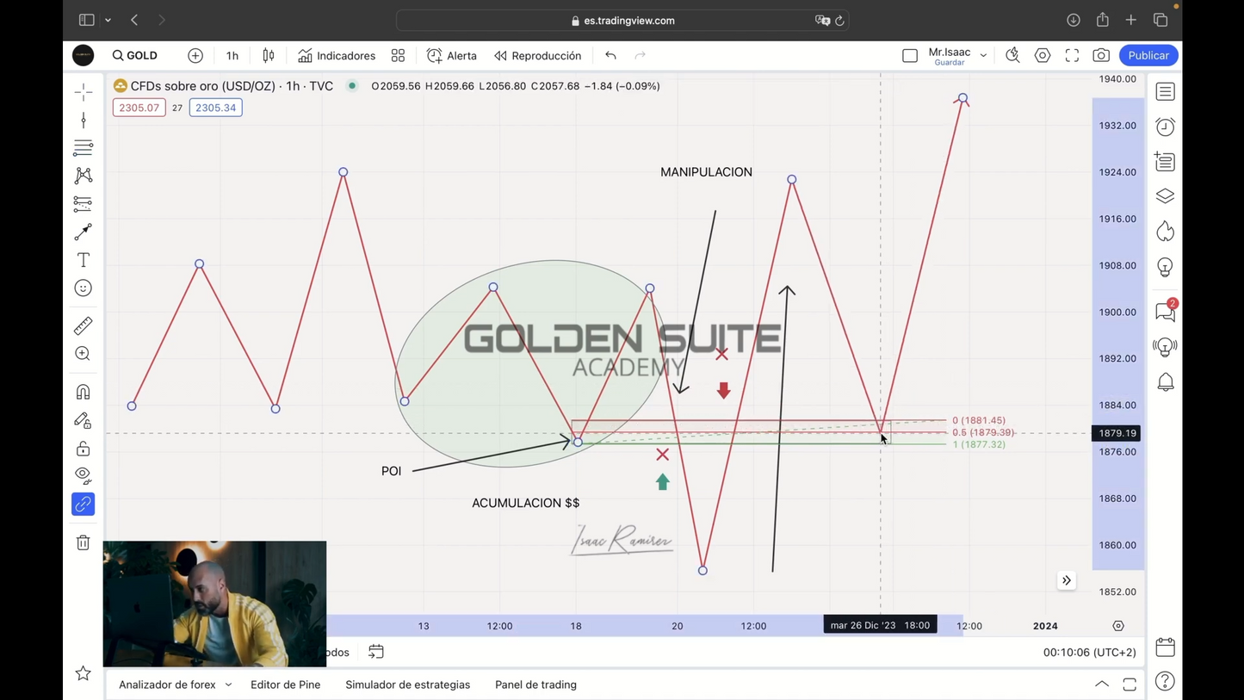Start bar replay with Reproducción

tap(538, 55)
